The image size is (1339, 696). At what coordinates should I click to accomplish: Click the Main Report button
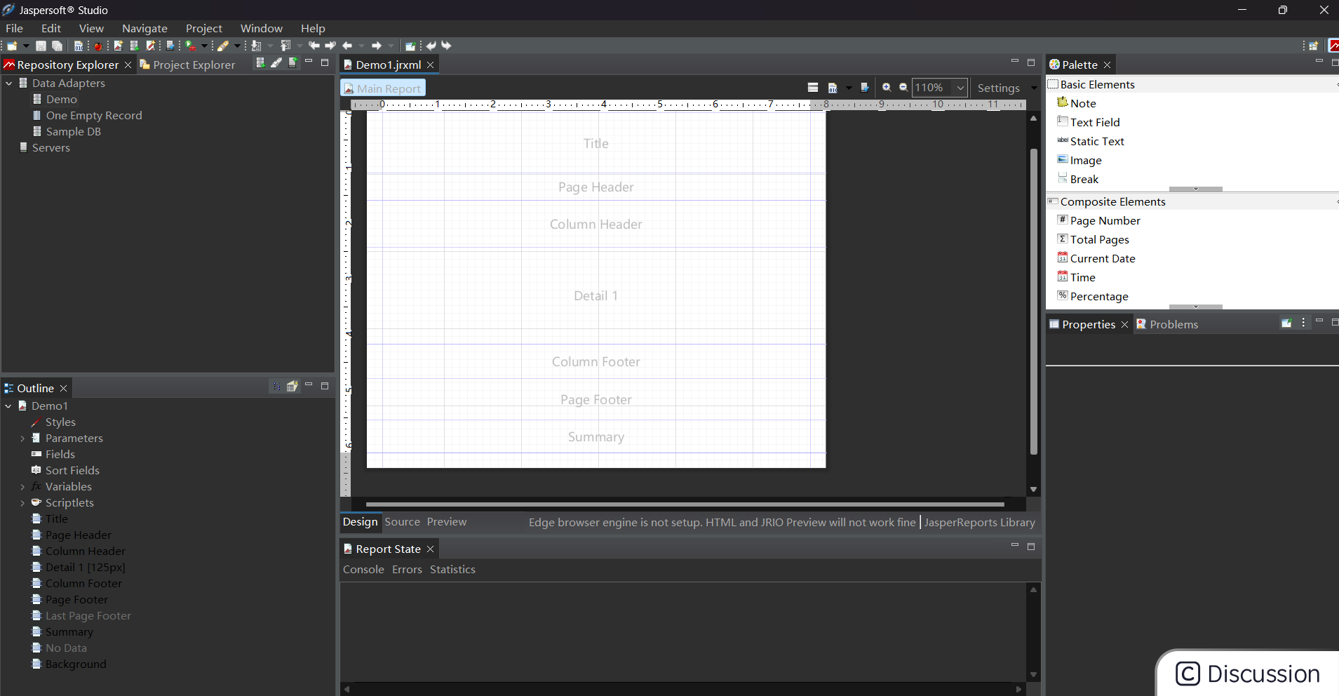383,88
